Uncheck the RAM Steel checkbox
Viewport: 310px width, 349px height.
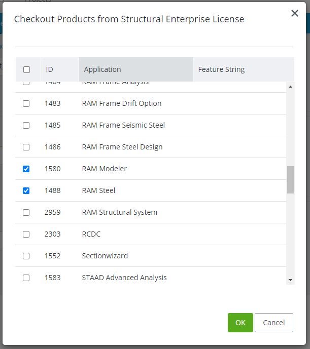[x=26, y=190]
